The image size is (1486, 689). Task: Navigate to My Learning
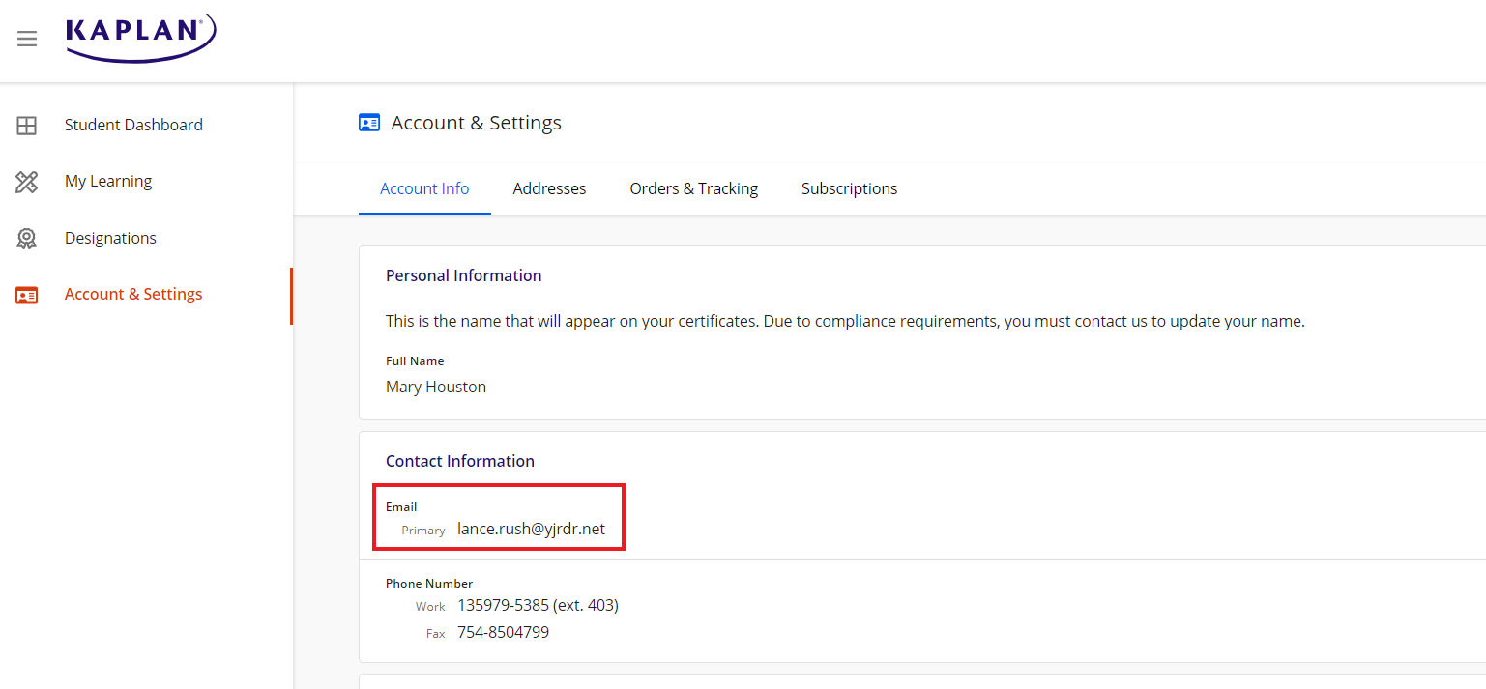point(107,181)
